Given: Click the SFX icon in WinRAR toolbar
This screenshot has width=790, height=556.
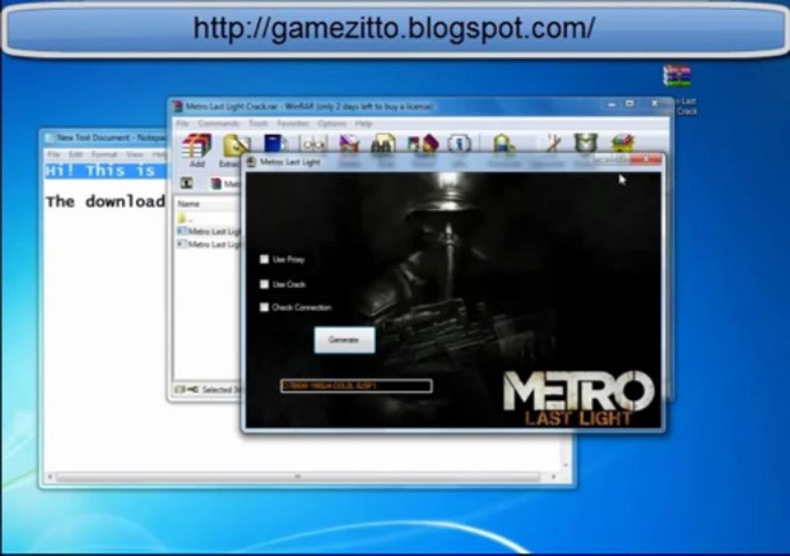Looking at the screenshot, I should (622, 144).
